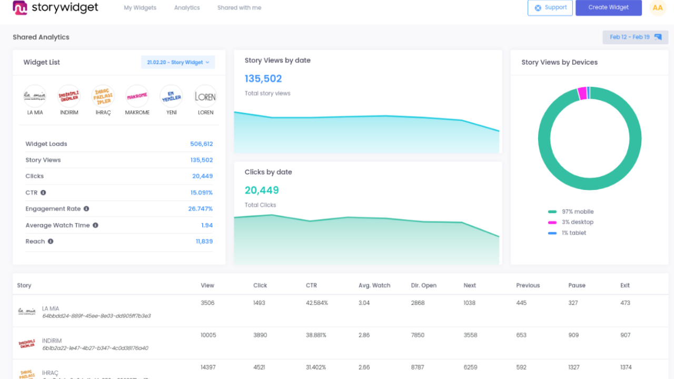
Task: Open the Analytics navigation item
Action: click(x=187, y=8)
